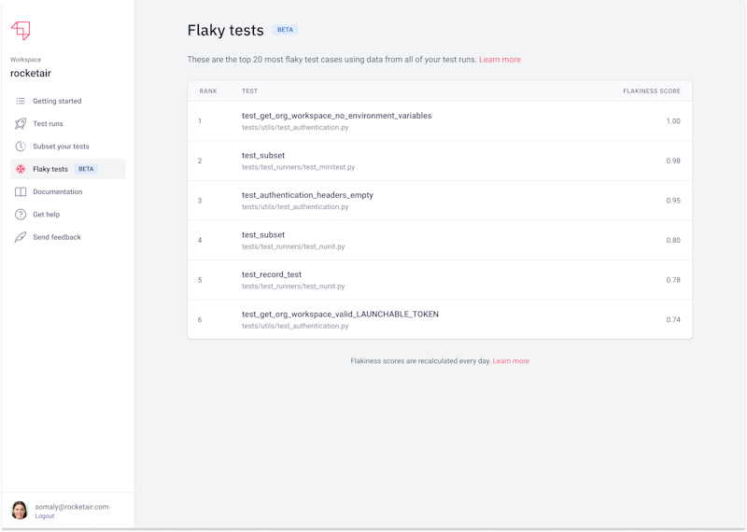This screenshot has height=532, width=747.
Task: Log out via the Logout link
Action: tap(45, 516)
